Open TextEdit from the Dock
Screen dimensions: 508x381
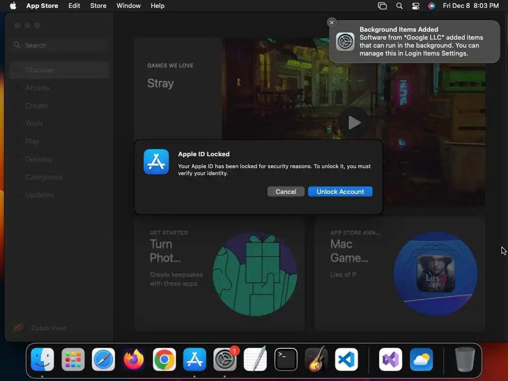[x=255, y=359]
